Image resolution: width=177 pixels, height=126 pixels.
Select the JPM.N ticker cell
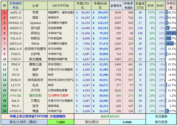coord(16,64)
